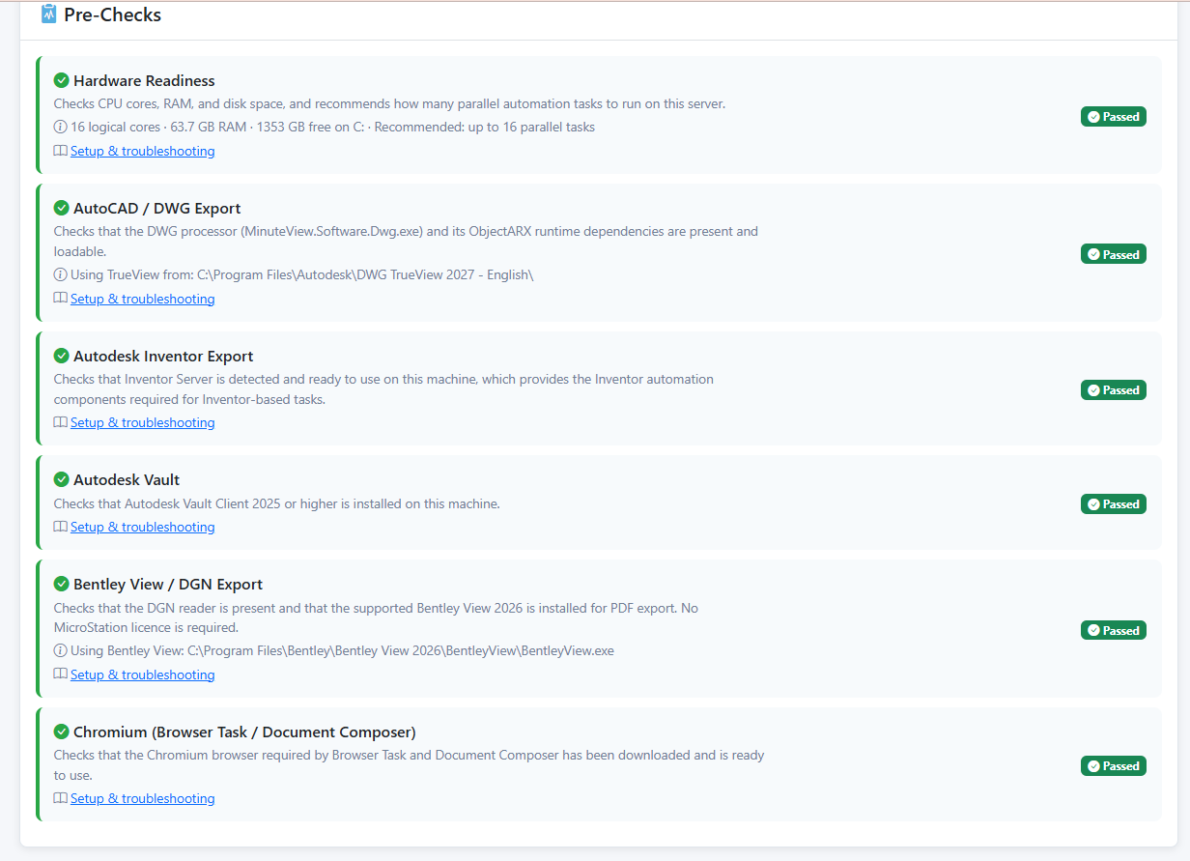Click book icon in Bentley View / DGN card

61,674
